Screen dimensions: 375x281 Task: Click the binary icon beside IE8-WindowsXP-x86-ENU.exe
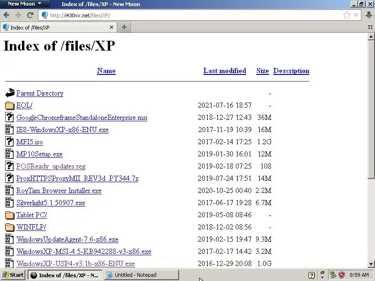[9, 130]
